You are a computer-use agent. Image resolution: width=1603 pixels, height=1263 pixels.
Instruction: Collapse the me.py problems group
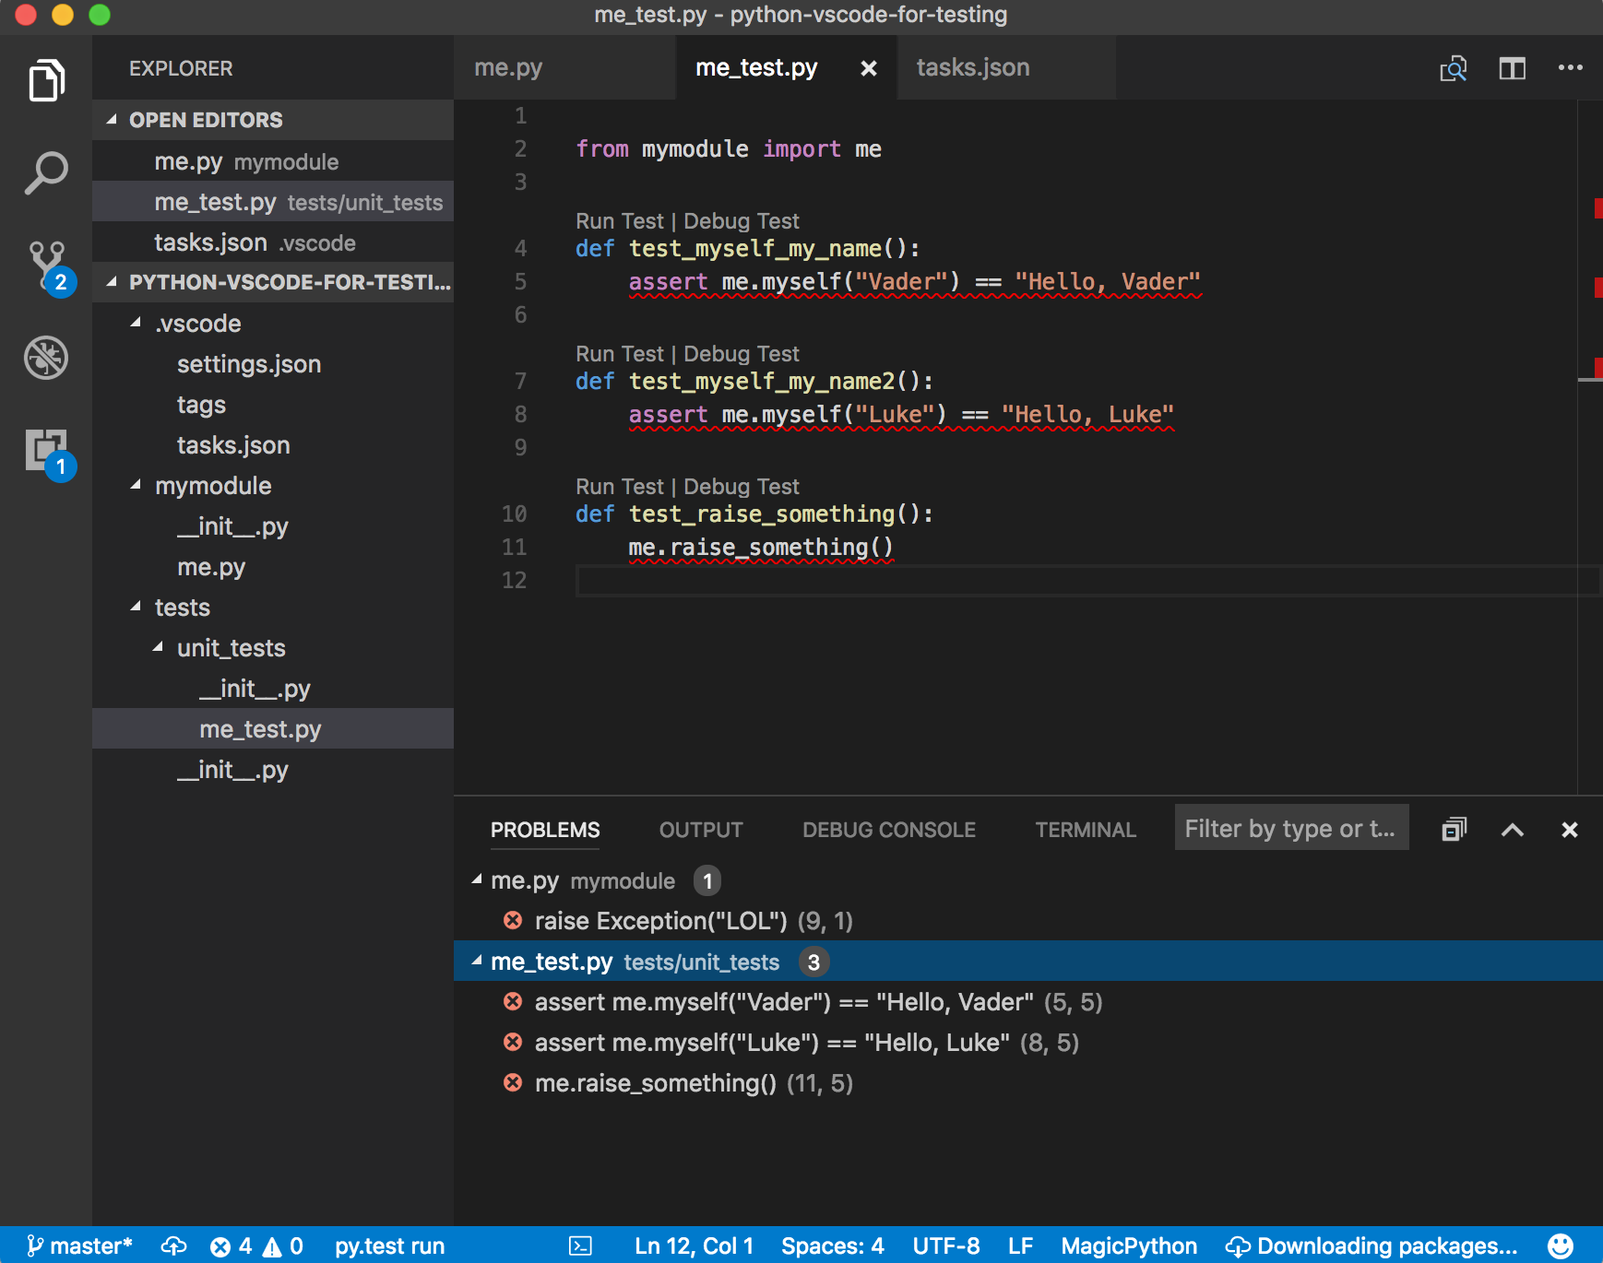click(x=477, y=879)
